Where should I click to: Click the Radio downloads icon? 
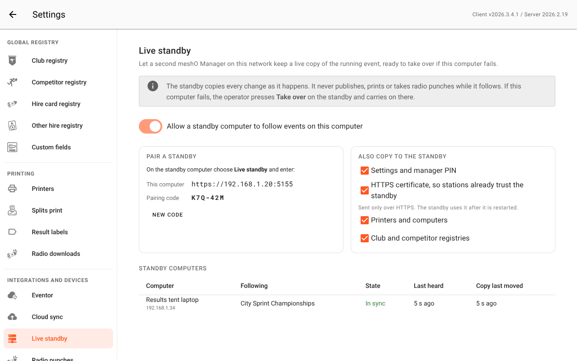pyautogui.click(x=13, y=254)
